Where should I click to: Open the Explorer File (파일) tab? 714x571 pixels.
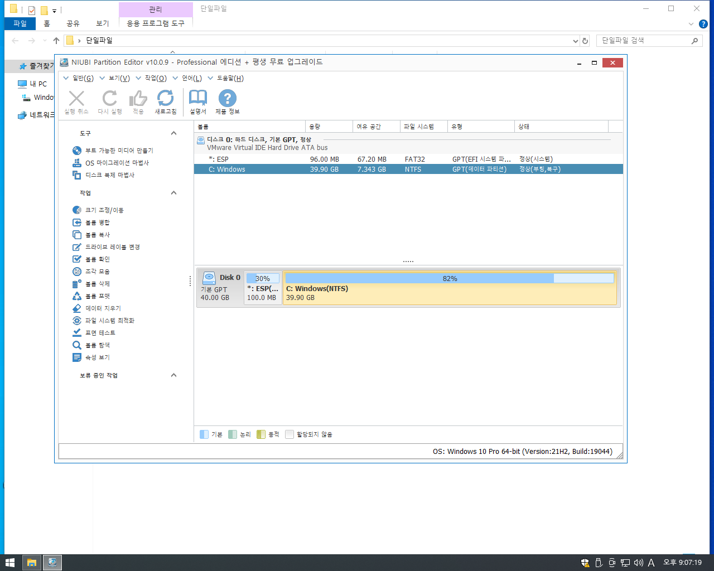pyautogui.click(x=20, y=23)
